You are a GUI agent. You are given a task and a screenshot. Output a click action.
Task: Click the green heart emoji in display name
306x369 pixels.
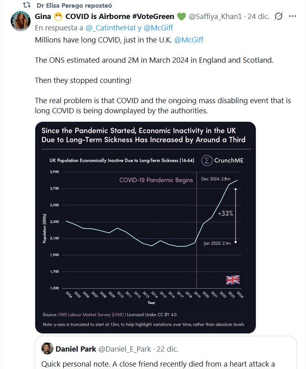[x=181, y=17]
